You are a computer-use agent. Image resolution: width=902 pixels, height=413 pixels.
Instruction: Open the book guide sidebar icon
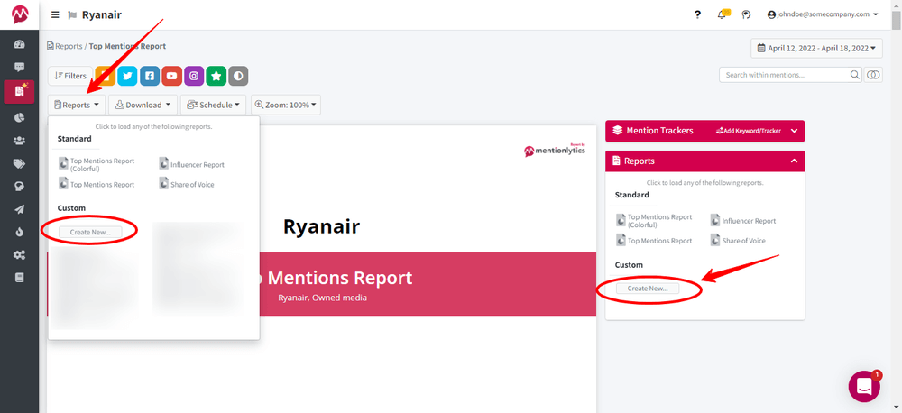pos(20,278)
